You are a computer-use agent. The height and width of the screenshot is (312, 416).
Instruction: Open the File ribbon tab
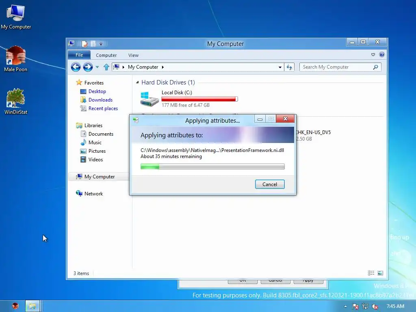point(79,55)
